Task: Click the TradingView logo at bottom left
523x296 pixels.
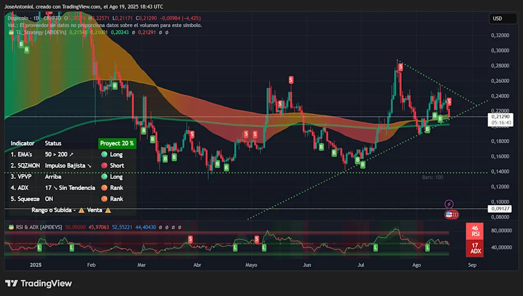Action: pos(38,283)
